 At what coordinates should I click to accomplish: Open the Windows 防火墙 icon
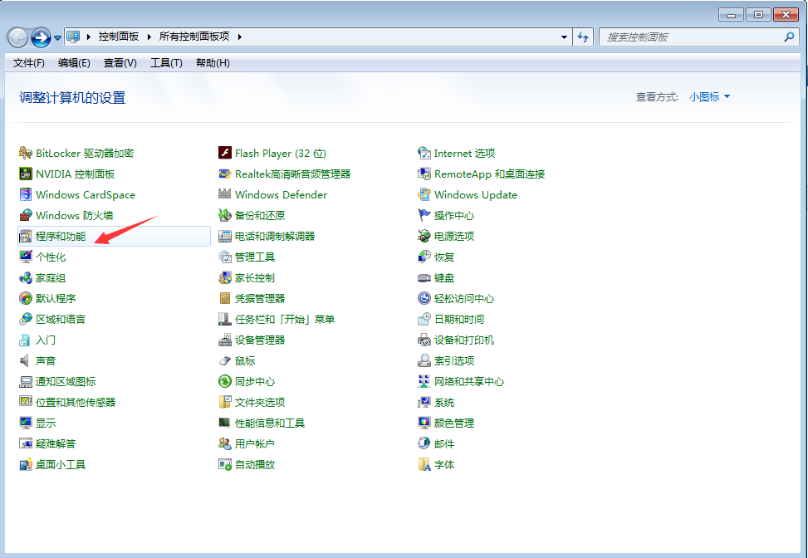click(x=25, y=215)
